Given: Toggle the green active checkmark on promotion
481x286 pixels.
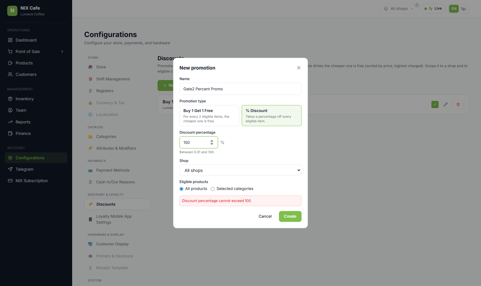Looking at the screenshot, I should (435, 104).
